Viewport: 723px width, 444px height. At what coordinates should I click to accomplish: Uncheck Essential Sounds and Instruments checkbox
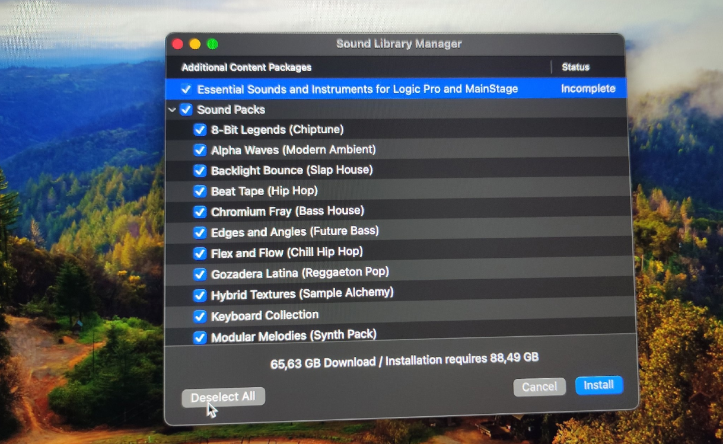tap(186, 90)
